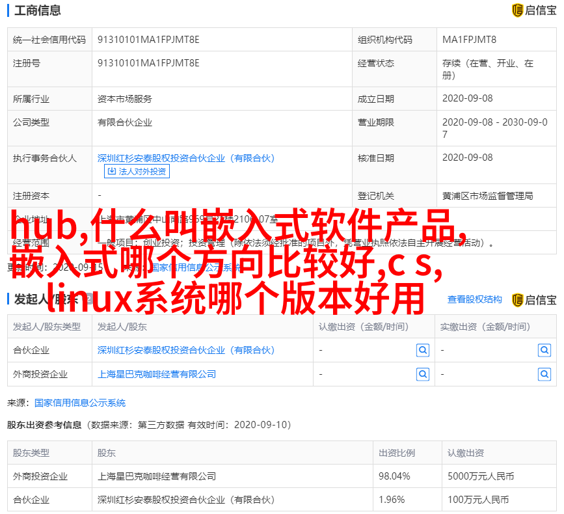This screenshot has width=564, height=514.
Task: Click the 营业期限 value 2020-09-08 - 2030-09-07
Action: click(x=494, y=128)
